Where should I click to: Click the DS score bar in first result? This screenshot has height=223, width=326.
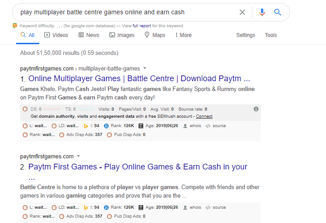[52, 109]
